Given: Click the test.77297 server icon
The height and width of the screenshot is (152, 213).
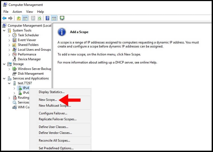Looking at the screenshot, I should [14, 83].
